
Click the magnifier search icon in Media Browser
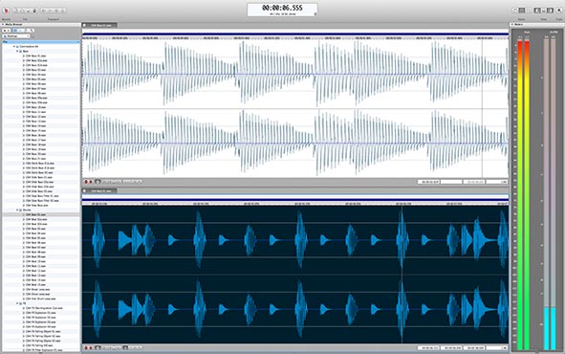pos(32,31)
